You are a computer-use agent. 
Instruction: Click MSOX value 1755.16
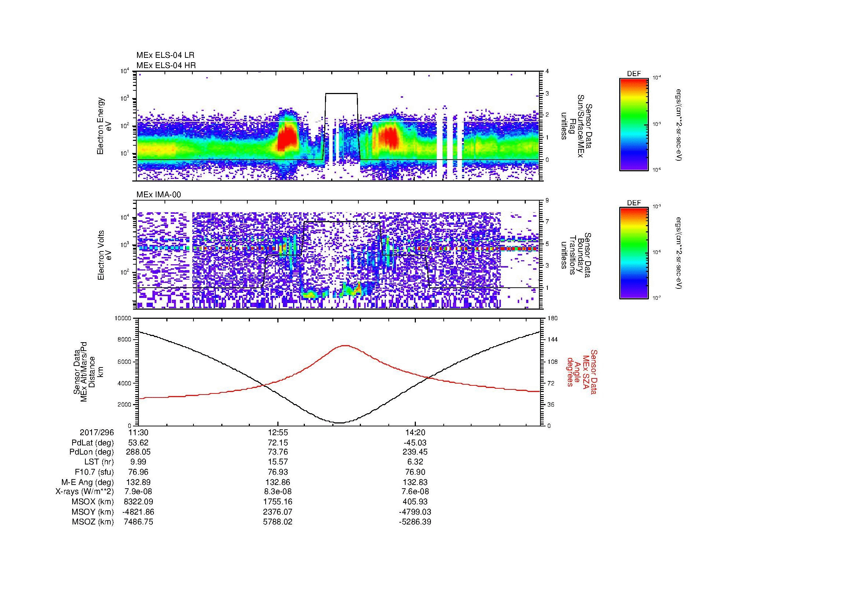tap(278, 502)
